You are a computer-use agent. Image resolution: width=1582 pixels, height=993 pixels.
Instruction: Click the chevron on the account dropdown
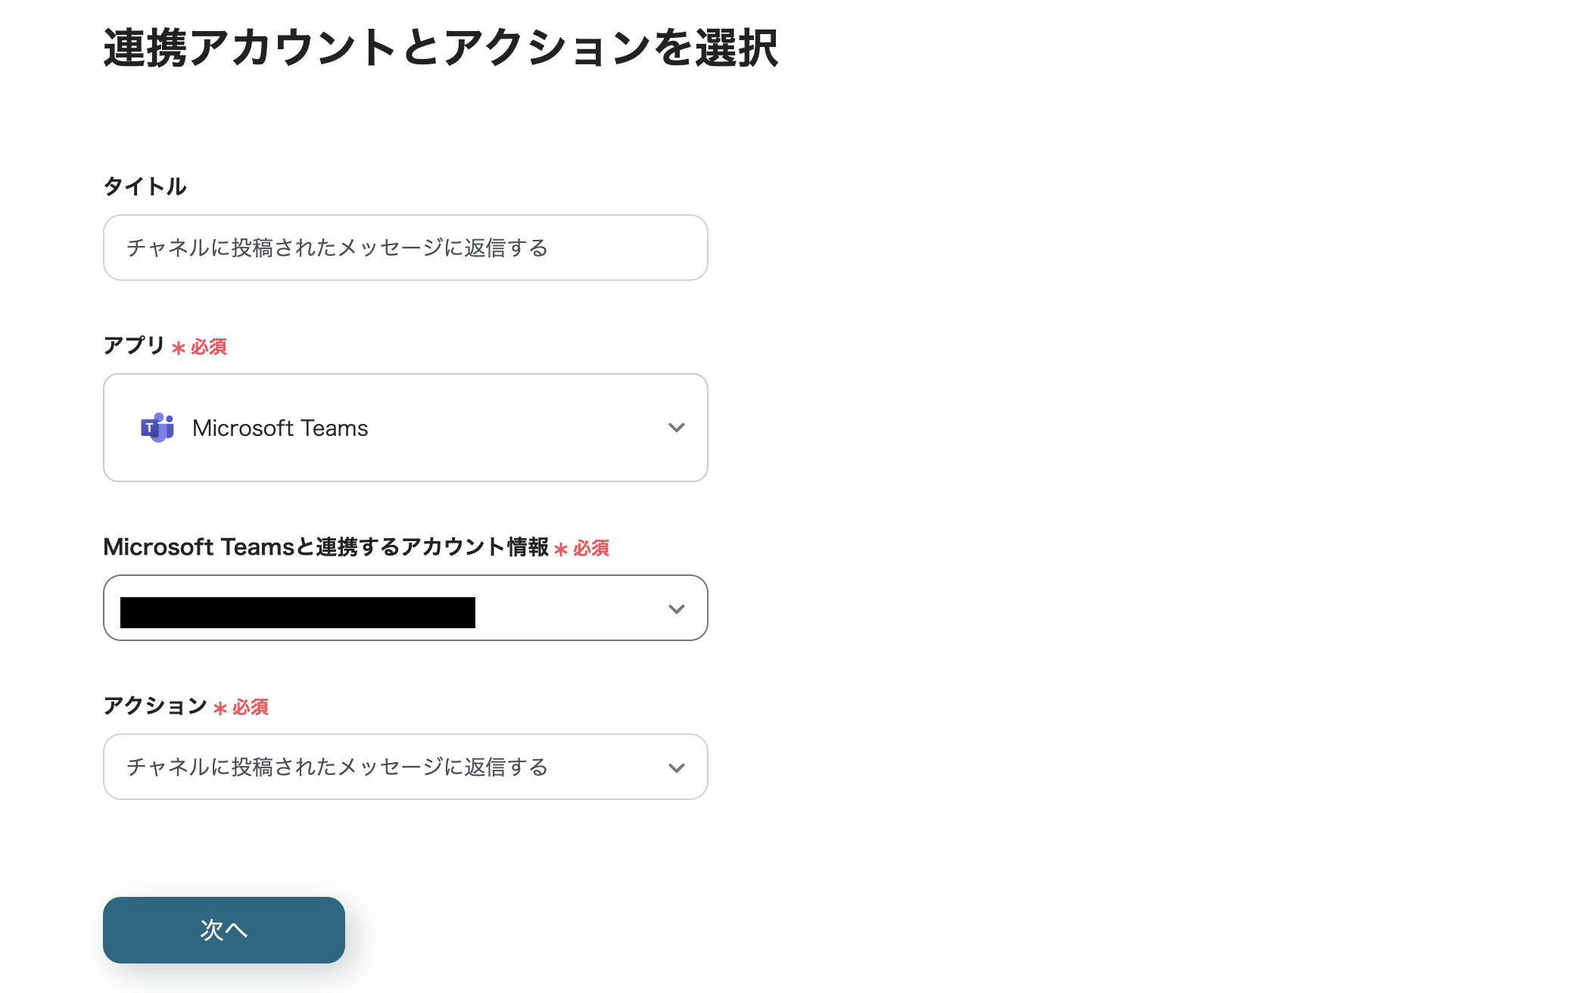[677, 608]
